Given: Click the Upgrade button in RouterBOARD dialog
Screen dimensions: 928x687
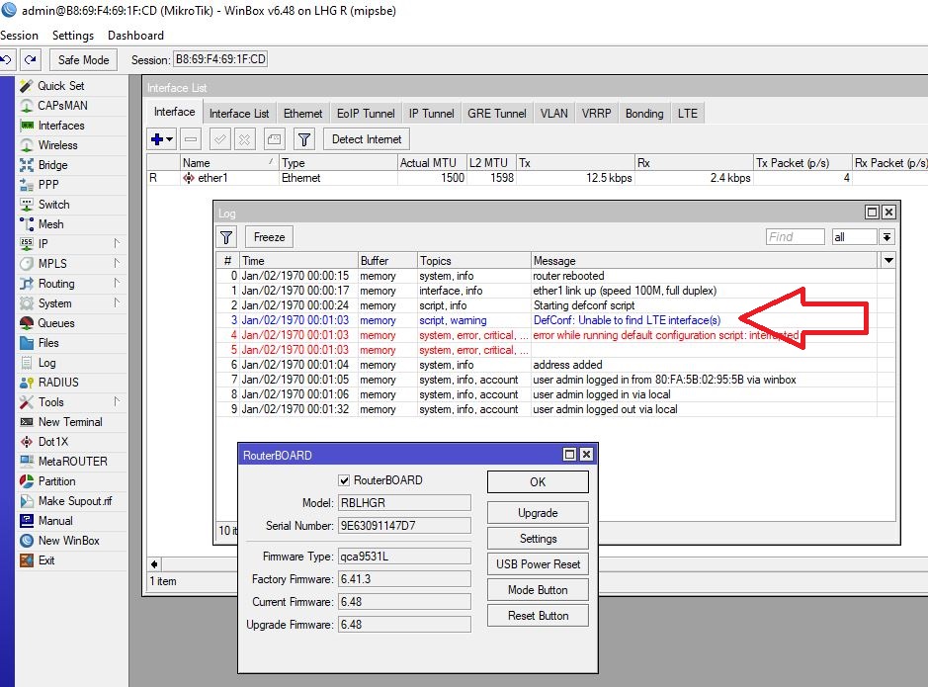Looking at the screenshot, I should [x=538, y=513].
